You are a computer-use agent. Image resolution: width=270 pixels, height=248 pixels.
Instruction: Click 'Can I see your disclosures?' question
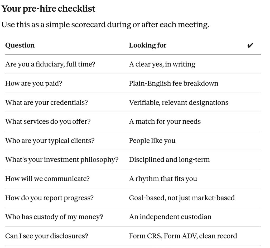(46, 236)
